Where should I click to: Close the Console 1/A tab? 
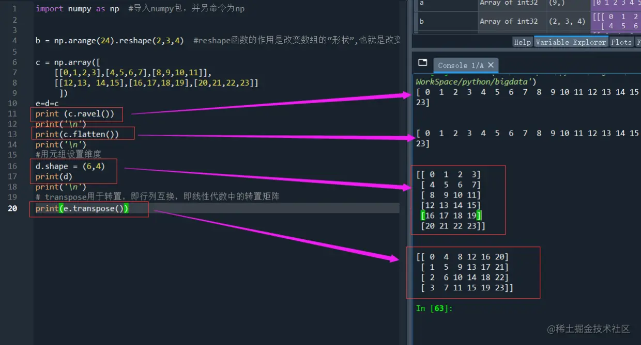(x=491, y=65)
